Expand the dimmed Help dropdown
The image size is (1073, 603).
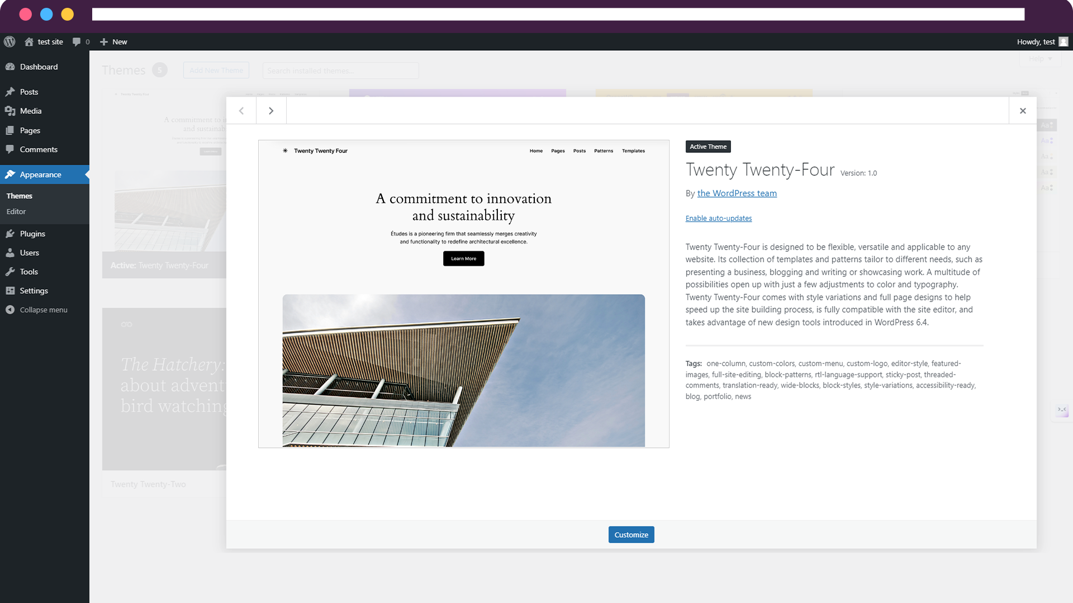point(1041,59)
